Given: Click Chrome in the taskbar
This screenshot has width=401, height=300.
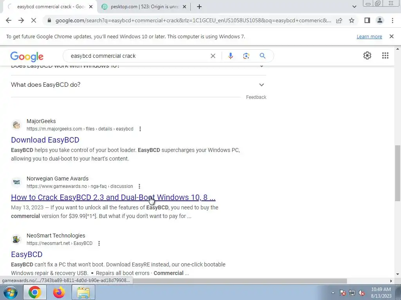Looking at the screenshot, I should (35, 292).
